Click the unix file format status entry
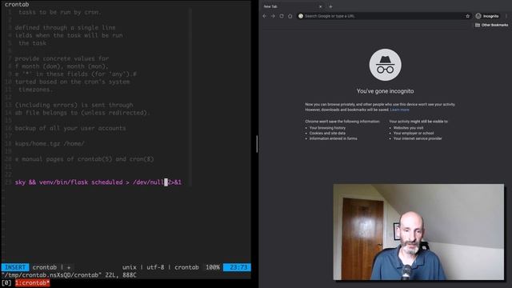This screenshot has width=512, height=288. point(130,267)
